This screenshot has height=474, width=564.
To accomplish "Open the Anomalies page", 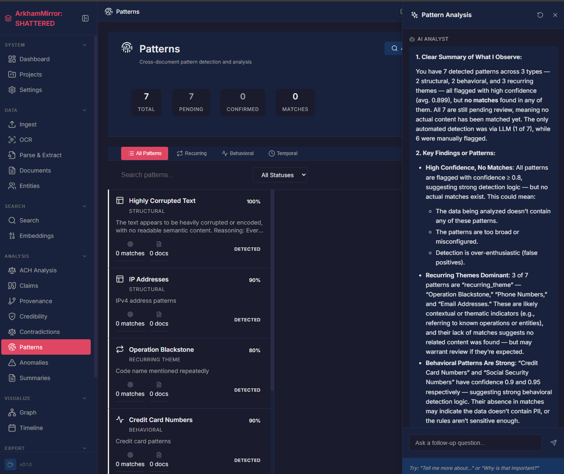I will [x=46, y=363].
